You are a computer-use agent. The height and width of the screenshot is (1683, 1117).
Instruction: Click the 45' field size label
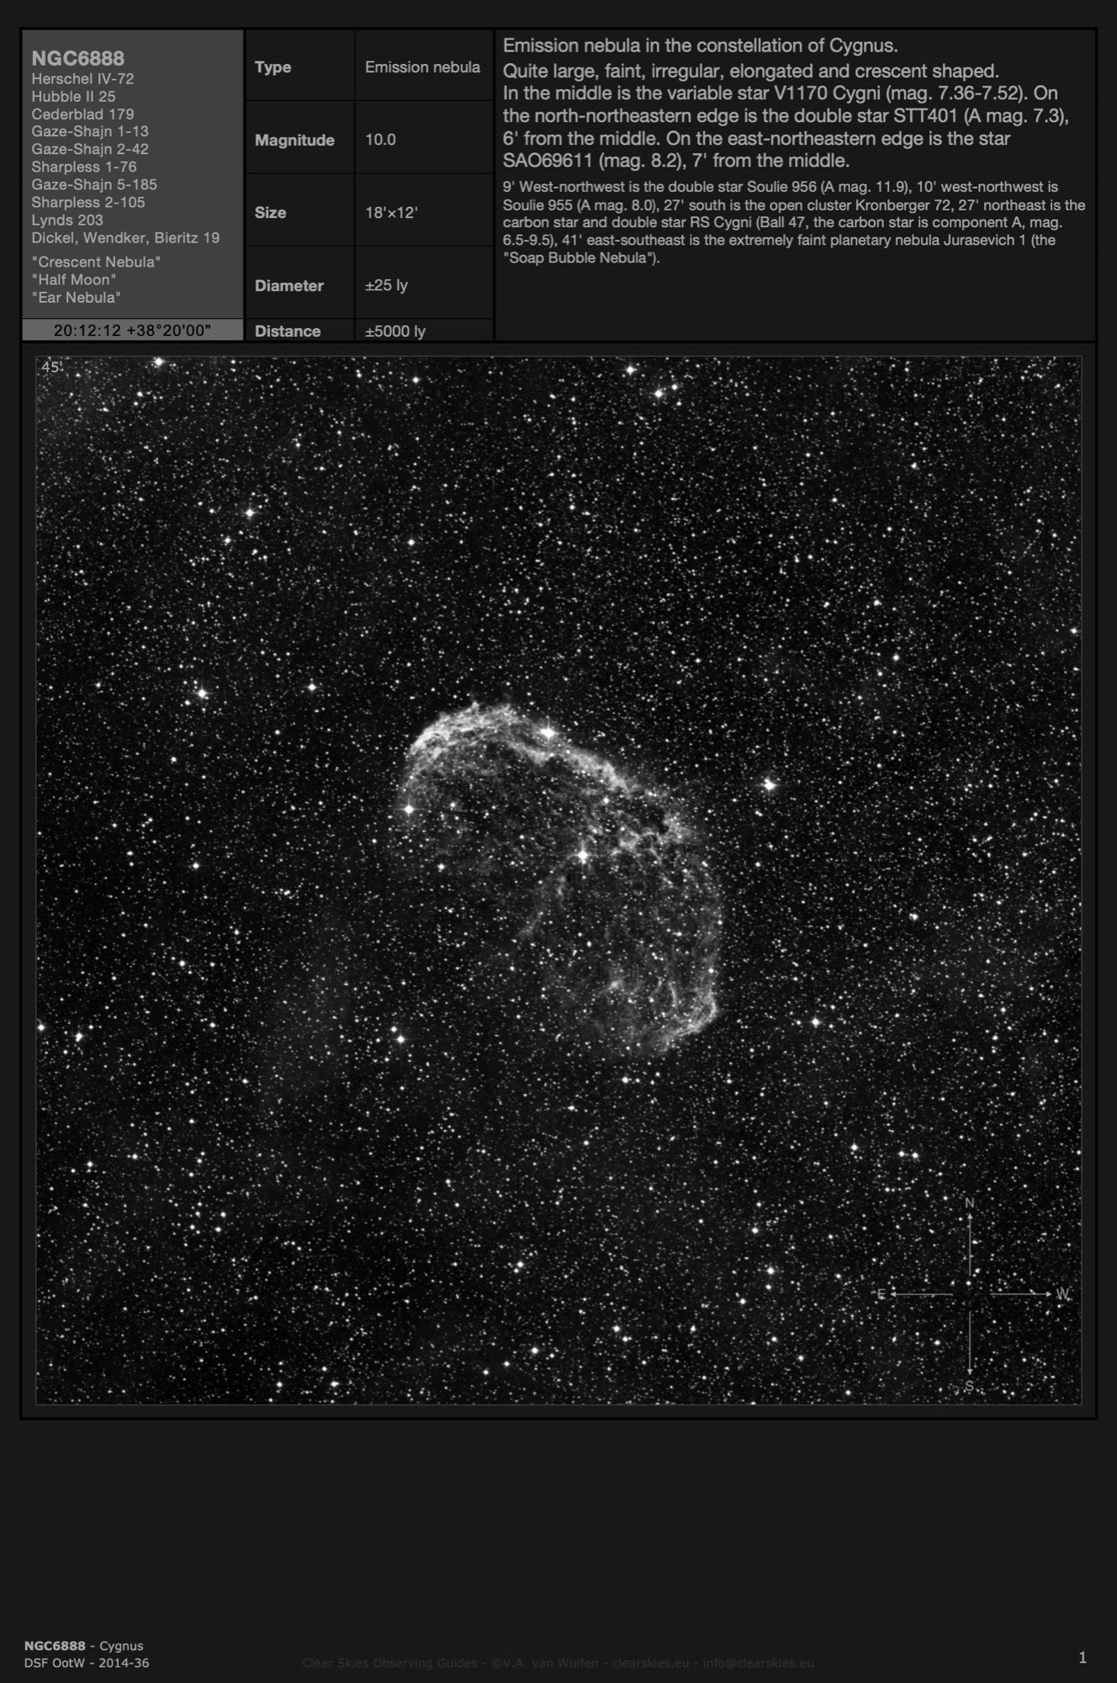pyautogui.click(x=50, y=367)
